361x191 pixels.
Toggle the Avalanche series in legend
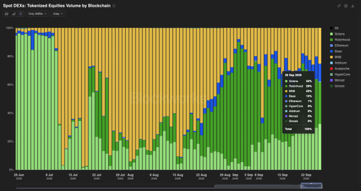click(340, 68)
